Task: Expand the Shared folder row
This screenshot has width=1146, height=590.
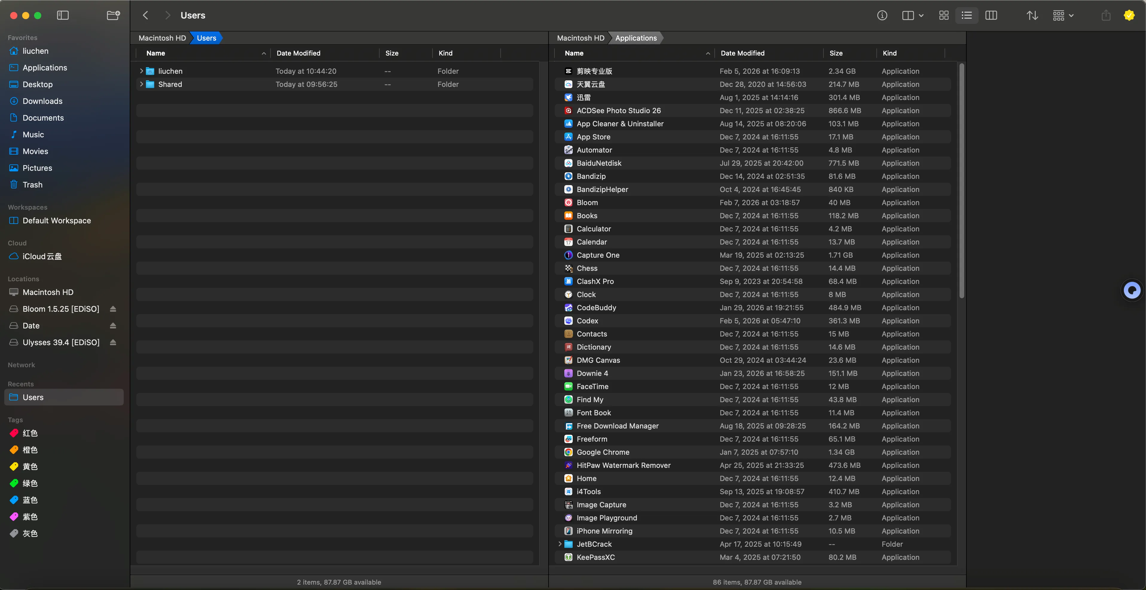Action: [141, 84]
